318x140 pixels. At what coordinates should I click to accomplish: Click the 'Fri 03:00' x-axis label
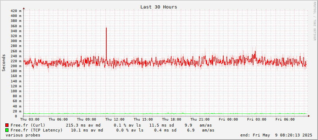(x=257, y=119)
